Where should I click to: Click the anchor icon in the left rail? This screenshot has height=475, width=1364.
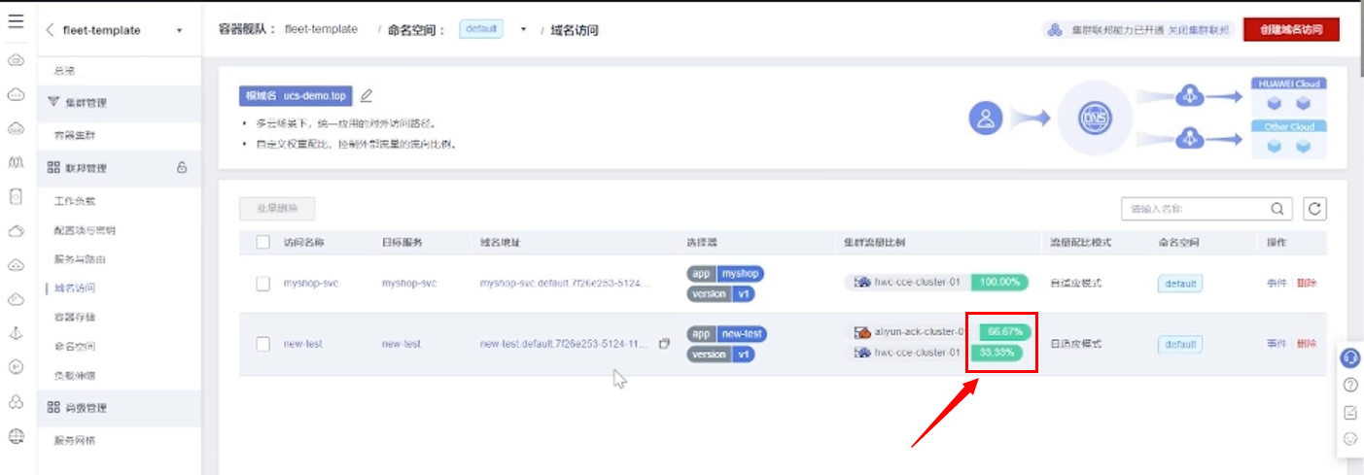coord(16,333)
